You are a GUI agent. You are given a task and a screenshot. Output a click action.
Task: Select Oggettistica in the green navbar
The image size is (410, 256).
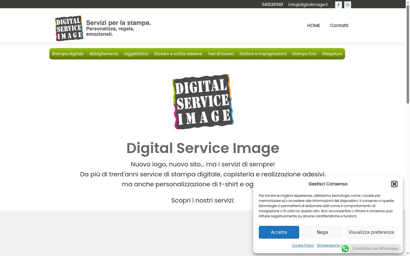click(x=136, y=54)
